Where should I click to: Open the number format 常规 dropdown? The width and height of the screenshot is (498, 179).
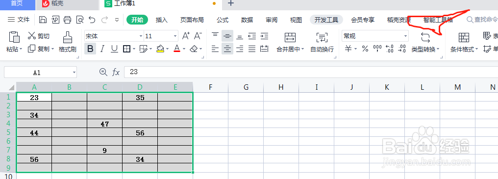coord(405,36)
